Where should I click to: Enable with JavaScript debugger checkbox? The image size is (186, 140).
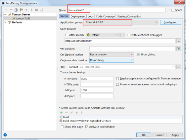coord(129,35)
